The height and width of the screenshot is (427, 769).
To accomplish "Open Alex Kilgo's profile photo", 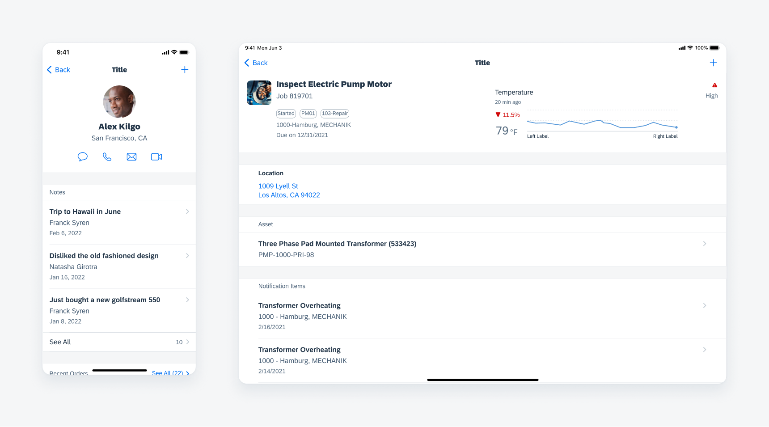I will coord(119,102).
